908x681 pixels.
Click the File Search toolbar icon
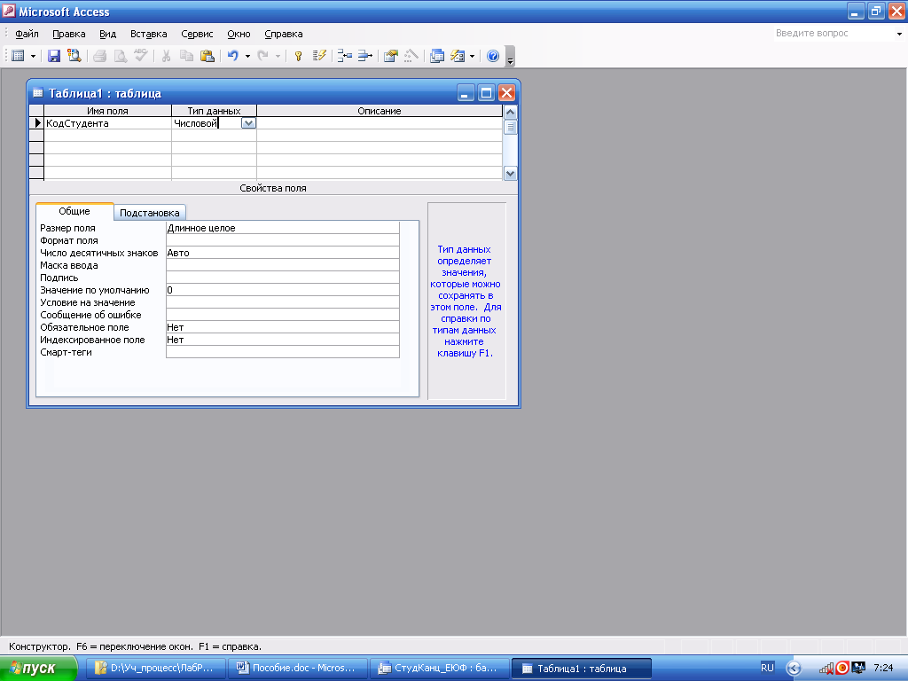(x=74, y=56)
